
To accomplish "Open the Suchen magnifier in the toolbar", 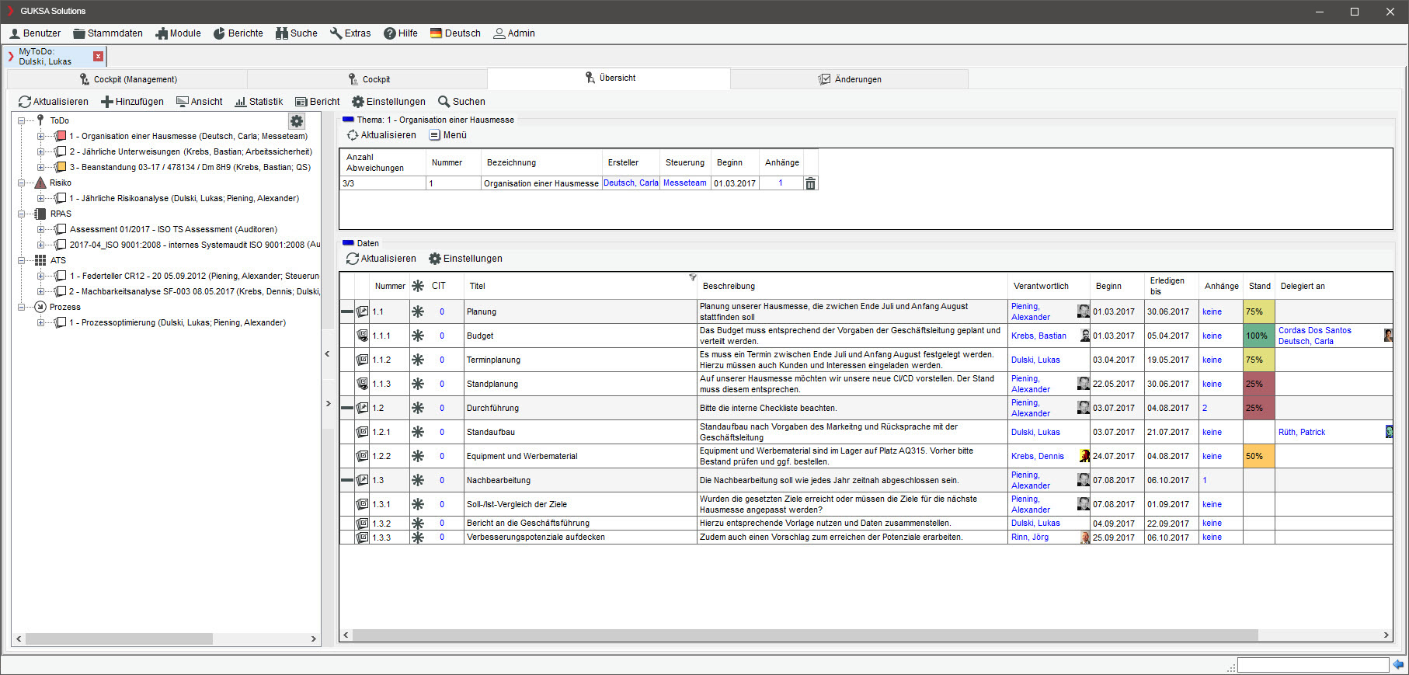I will [x=444, y=102].
